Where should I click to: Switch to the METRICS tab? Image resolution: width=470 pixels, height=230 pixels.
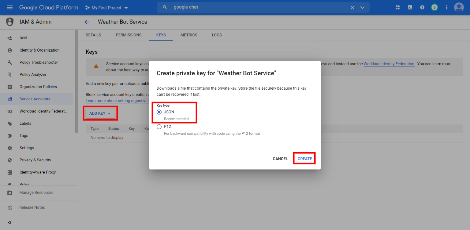pos(188,35)
